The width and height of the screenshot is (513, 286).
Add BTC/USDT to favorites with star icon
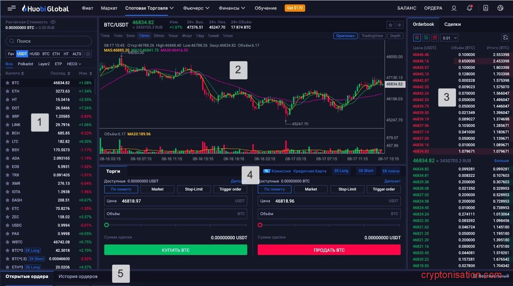pyautogui.click(x=390, y=25)
